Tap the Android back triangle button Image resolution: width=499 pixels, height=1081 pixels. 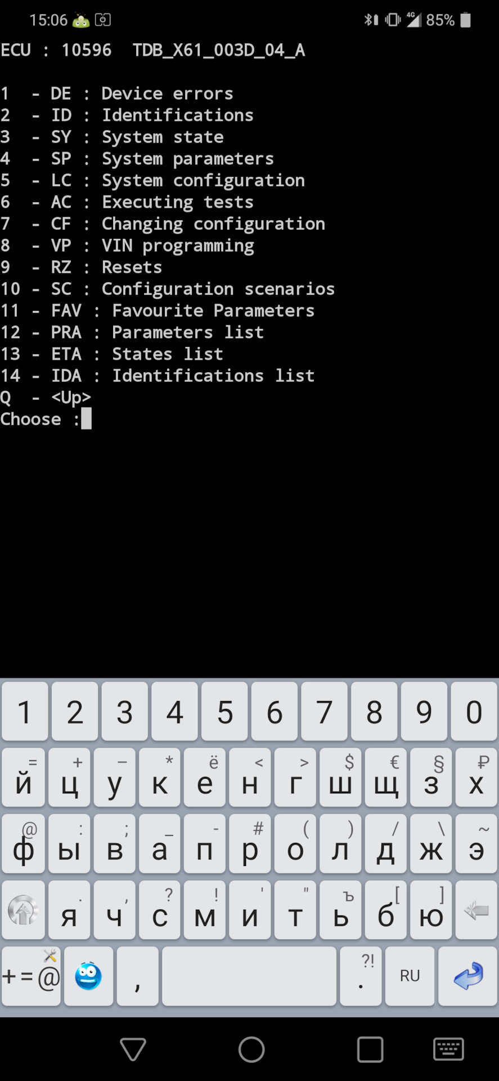[x=133, y=1049]
